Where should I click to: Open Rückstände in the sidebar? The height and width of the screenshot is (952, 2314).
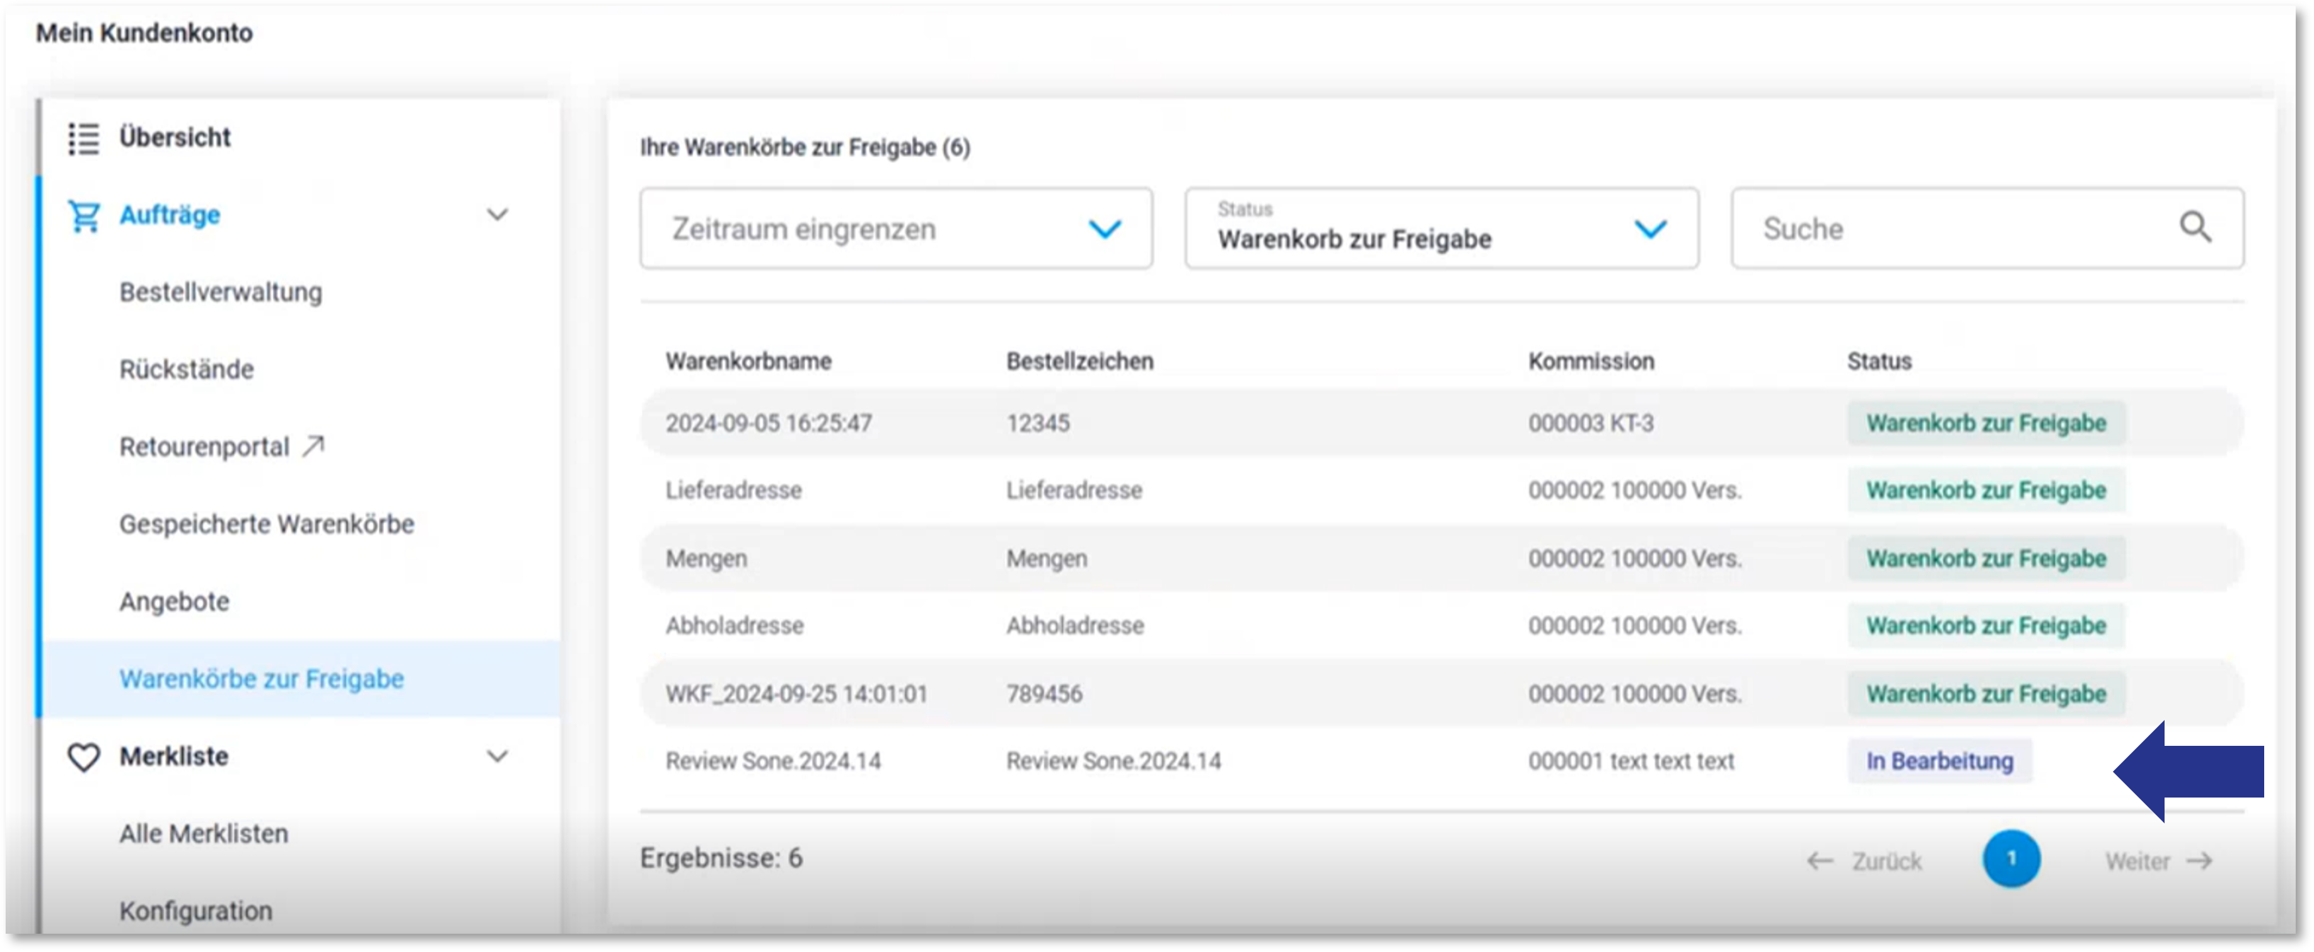click(187, 370)
